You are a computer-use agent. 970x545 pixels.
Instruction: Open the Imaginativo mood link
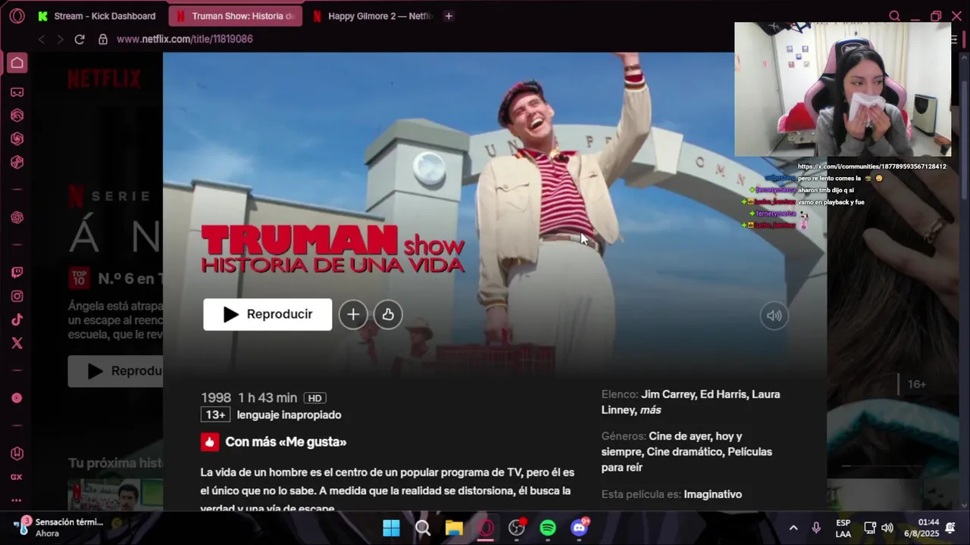pos(712,494)
